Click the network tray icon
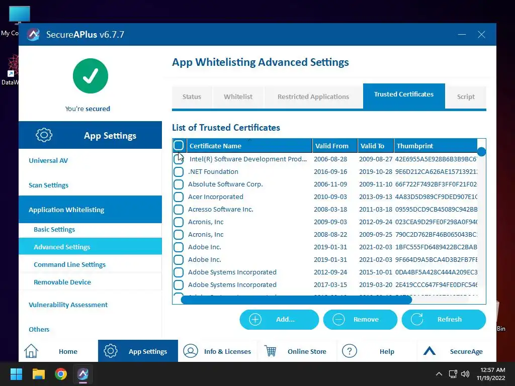This screenshot has width=515, height=386. [453, 374]
